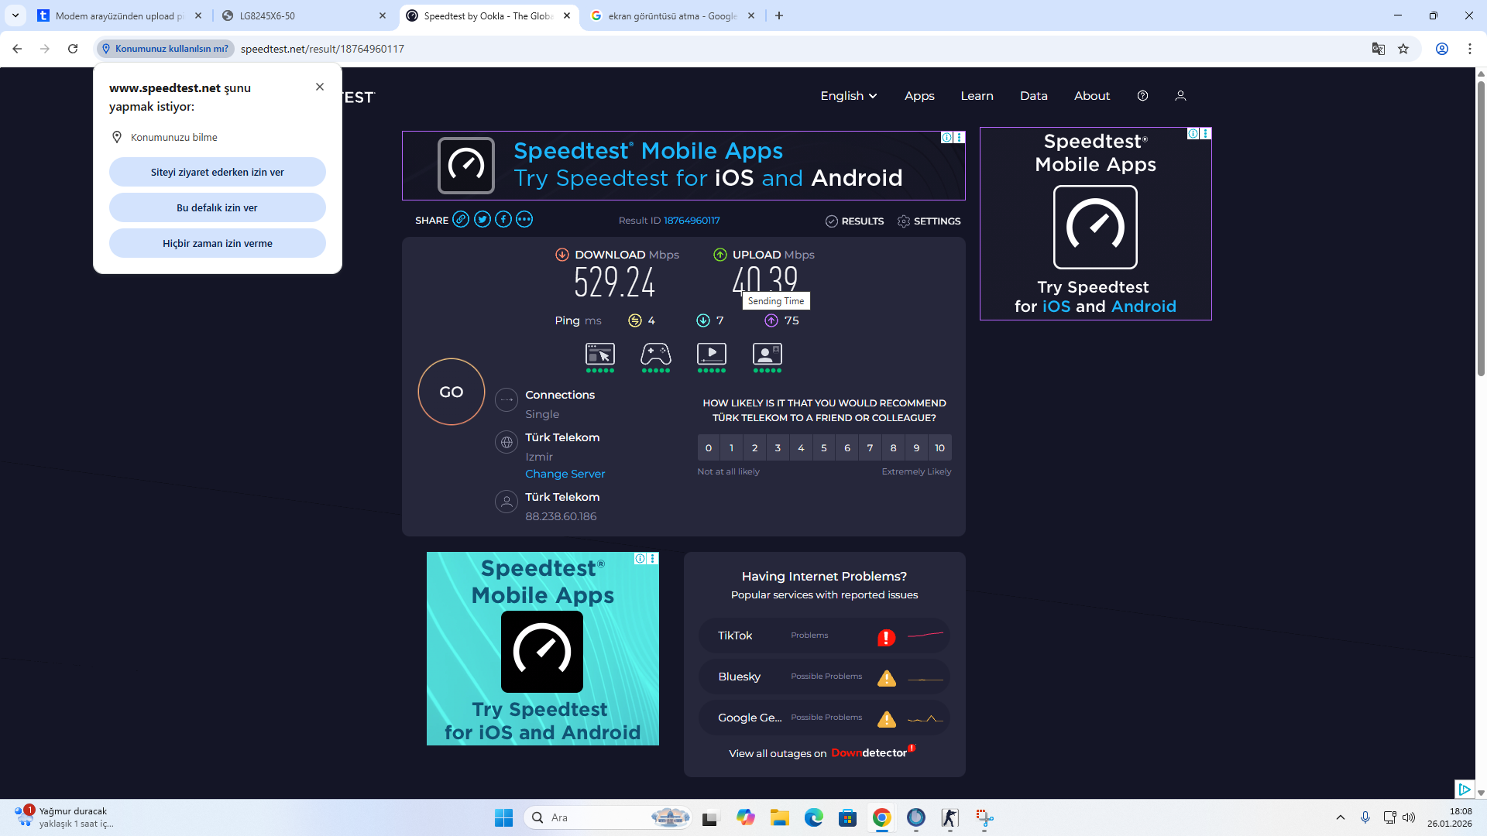Rate recommendation score 0
This screenshot has width=1487, height=836.
[x=709, y=448]
